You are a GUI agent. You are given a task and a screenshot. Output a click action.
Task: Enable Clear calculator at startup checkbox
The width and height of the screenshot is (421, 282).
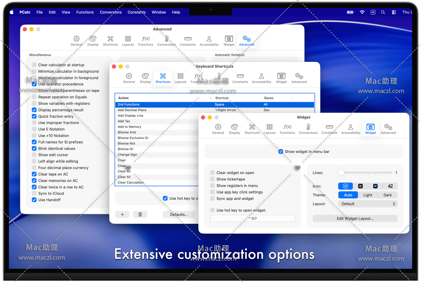34,65
